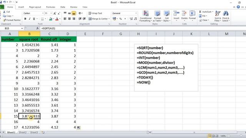Open the font size dropdown
Viewport: 246px width, 138px height.
[51, 13]
